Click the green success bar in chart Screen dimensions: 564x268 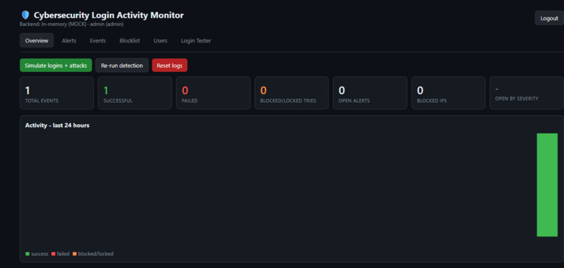[x=547, y=185]
